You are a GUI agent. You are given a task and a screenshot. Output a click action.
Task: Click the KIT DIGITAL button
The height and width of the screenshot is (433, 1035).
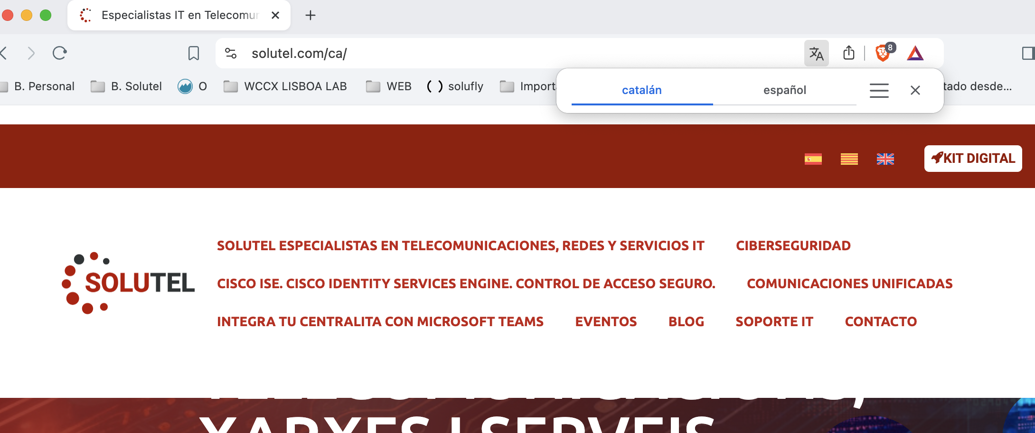973,159
